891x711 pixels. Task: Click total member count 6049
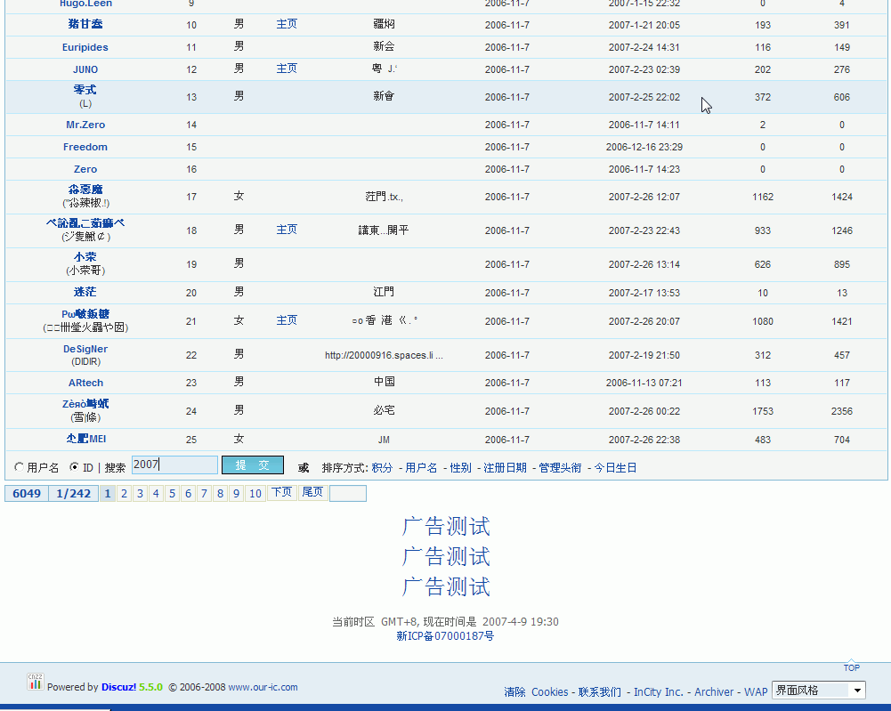(27, 494)
